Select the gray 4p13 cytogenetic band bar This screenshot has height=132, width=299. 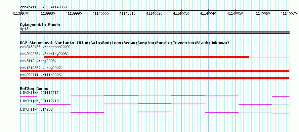[x=155, y=32]
